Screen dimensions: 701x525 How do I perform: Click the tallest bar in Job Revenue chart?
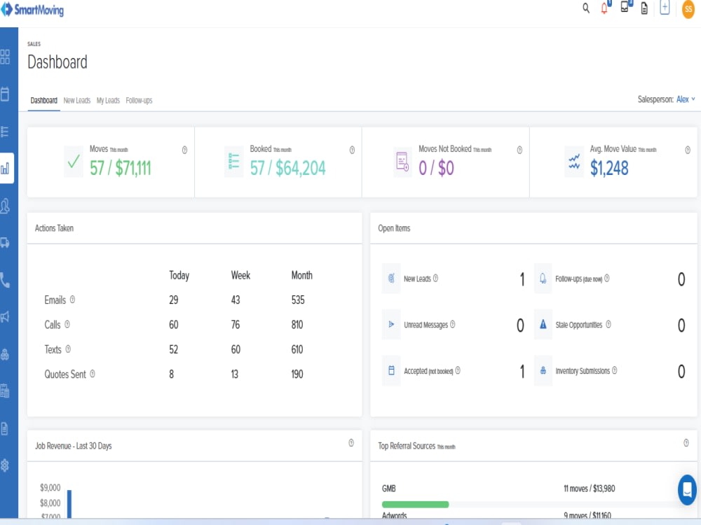coord(69,503)
